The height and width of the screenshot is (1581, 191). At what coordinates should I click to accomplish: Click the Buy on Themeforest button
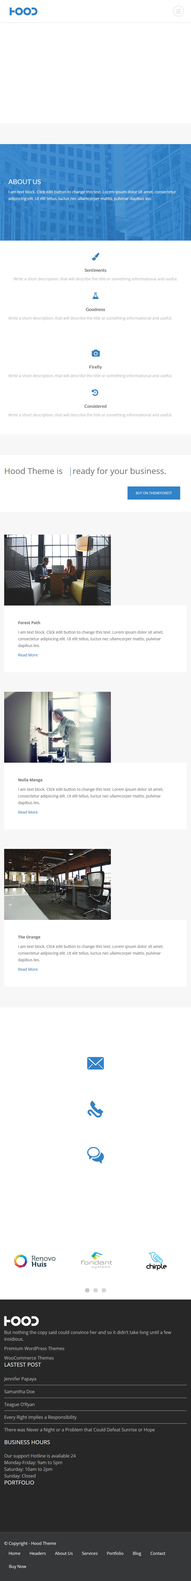click(x=154, y=493)
